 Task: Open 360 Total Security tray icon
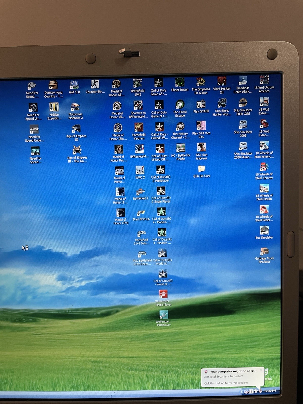(x=260, y=391)
